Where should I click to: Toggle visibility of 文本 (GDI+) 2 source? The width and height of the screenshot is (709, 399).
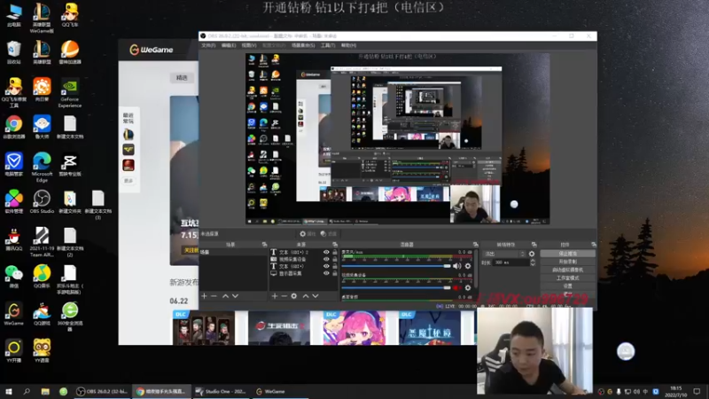click(326, 252)
